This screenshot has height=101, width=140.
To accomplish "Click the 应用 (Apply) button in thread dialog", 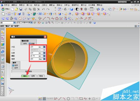I will pyautogui.click(x=33, y=76).
